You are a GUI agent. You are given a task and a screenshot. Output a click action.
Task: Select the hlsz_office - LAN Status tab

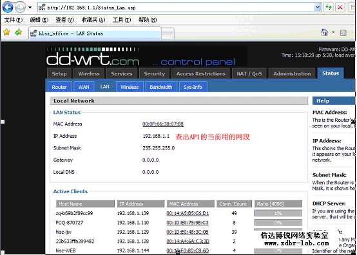(x=95, y=33)
